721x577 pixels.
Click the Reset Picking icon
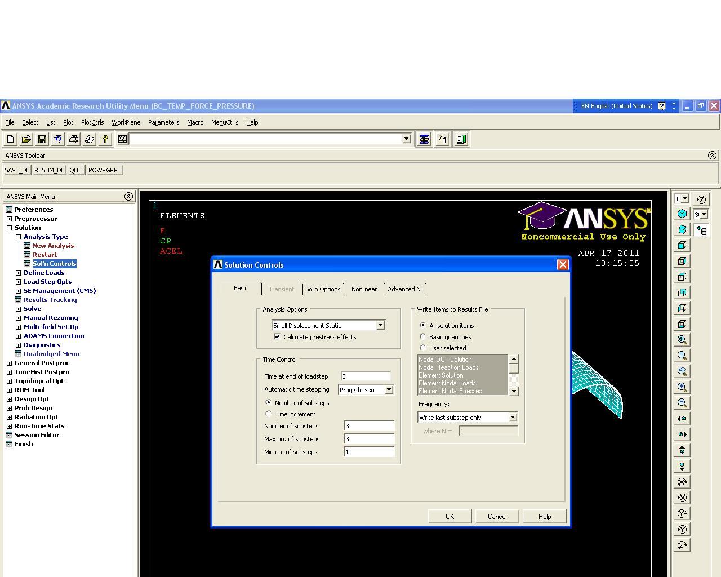(443, 139)
